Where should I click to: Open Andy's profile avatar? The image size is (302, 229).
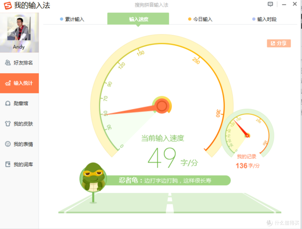[x=19, y=28]
